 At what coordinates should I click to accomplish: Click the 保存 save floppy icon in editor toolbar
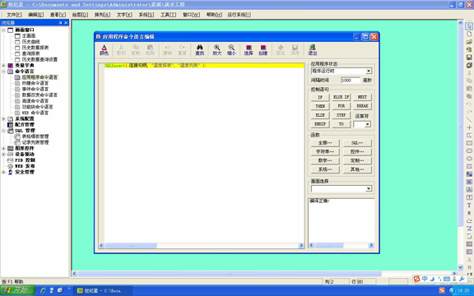coord(295,50)
